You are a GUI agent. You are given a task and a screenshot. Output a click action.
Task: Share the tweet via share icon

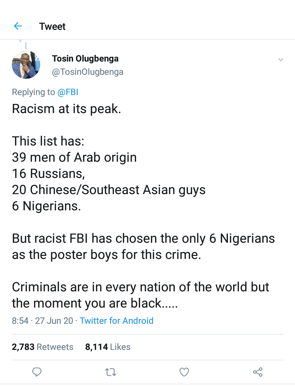pyautogui.click(x=258, y=372)
